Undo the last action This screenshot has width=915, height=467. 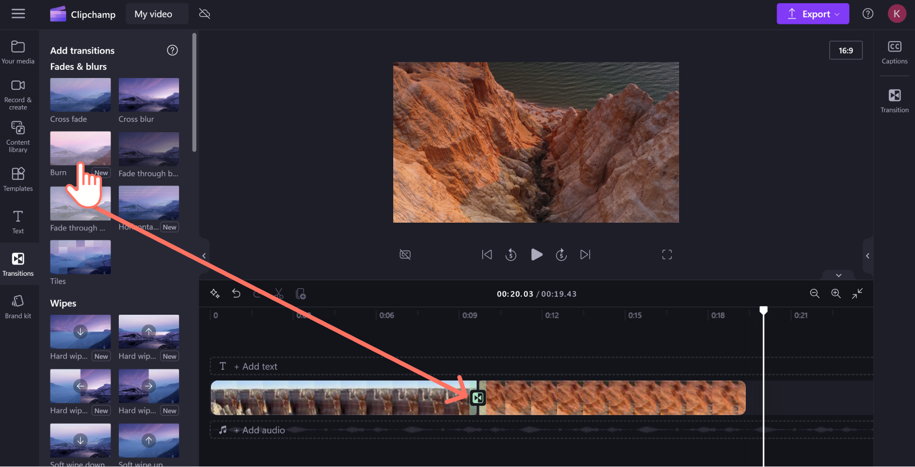pyautogui.click(x=236, y=294)
